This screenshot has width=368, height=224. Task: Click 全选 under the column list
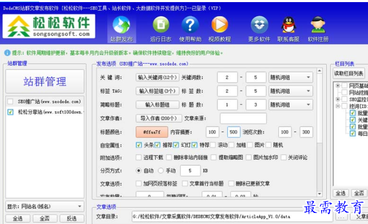point(341,193)
